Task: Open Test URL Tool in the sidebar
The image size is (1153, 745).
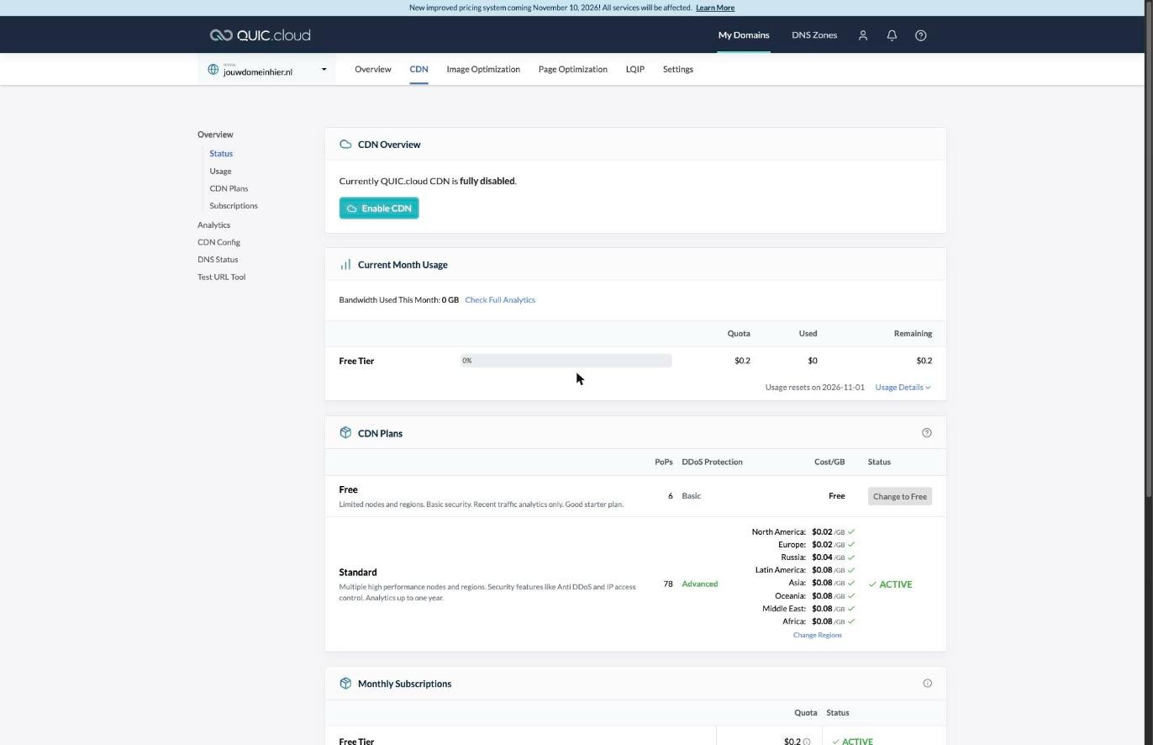Action: 221,277
